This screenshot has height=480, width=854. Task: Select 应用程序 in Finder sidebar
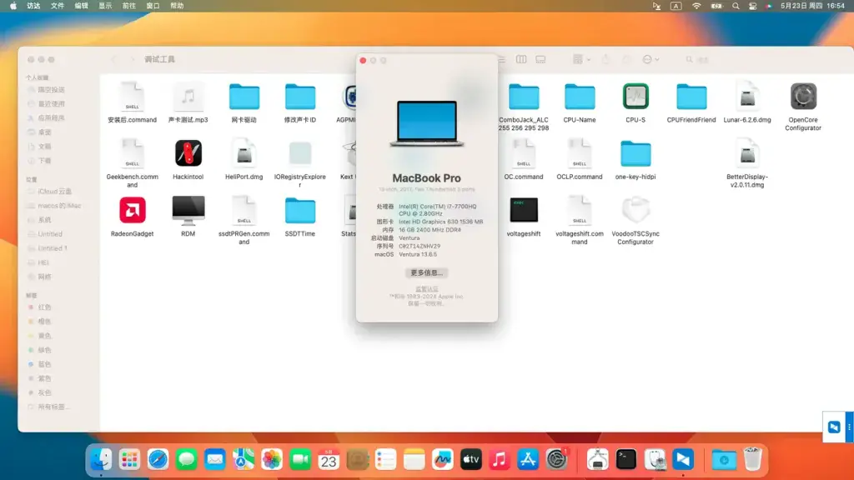tap(51, 117)
